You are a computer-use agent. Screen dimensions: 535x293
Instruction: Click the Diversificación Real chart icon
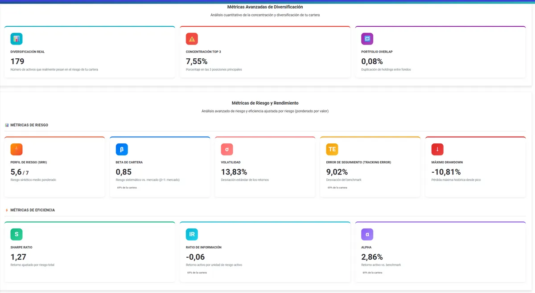tap(16, 39)
